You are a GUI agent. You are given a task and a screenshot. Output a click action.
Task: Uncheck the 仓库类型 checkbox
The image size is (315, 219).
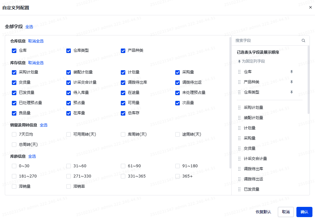tap(69, 51)
